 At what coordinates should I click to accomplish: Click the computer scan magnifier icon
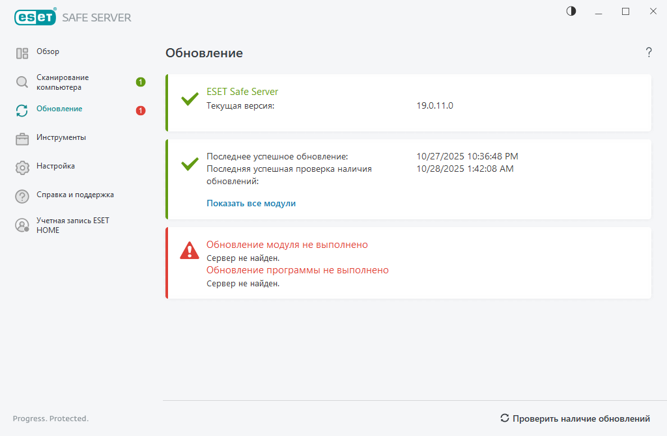22,82
